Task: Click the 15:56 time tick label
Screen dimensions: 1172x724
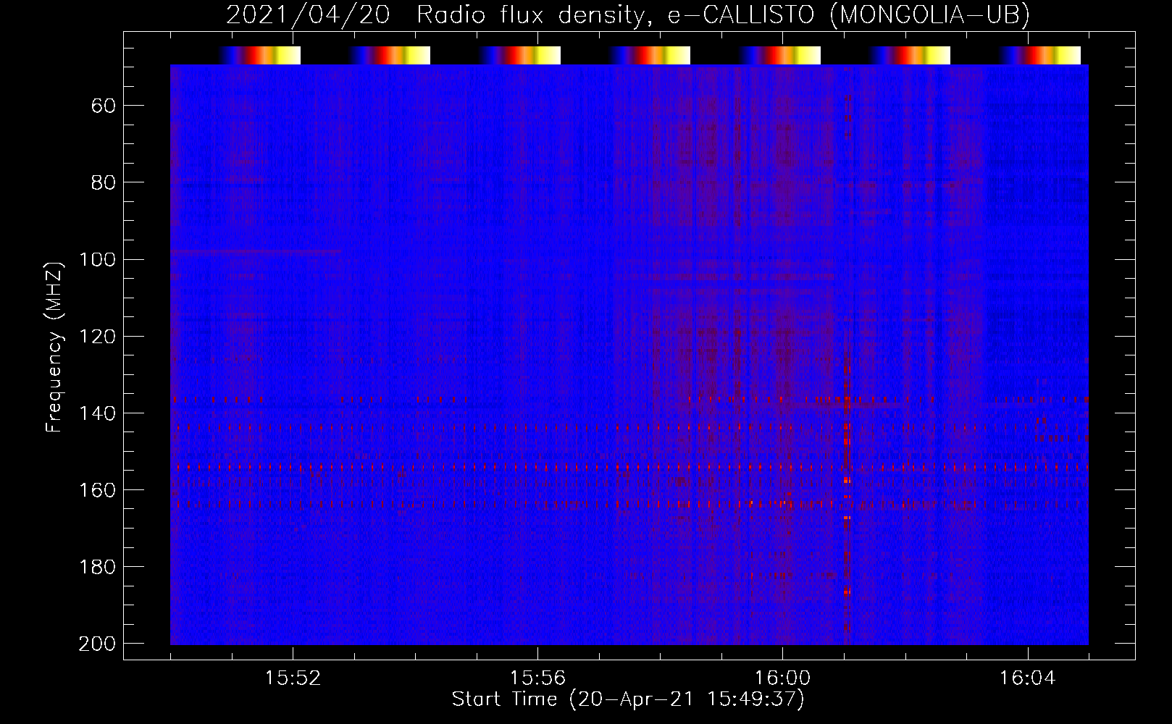Action: [537, 678]
